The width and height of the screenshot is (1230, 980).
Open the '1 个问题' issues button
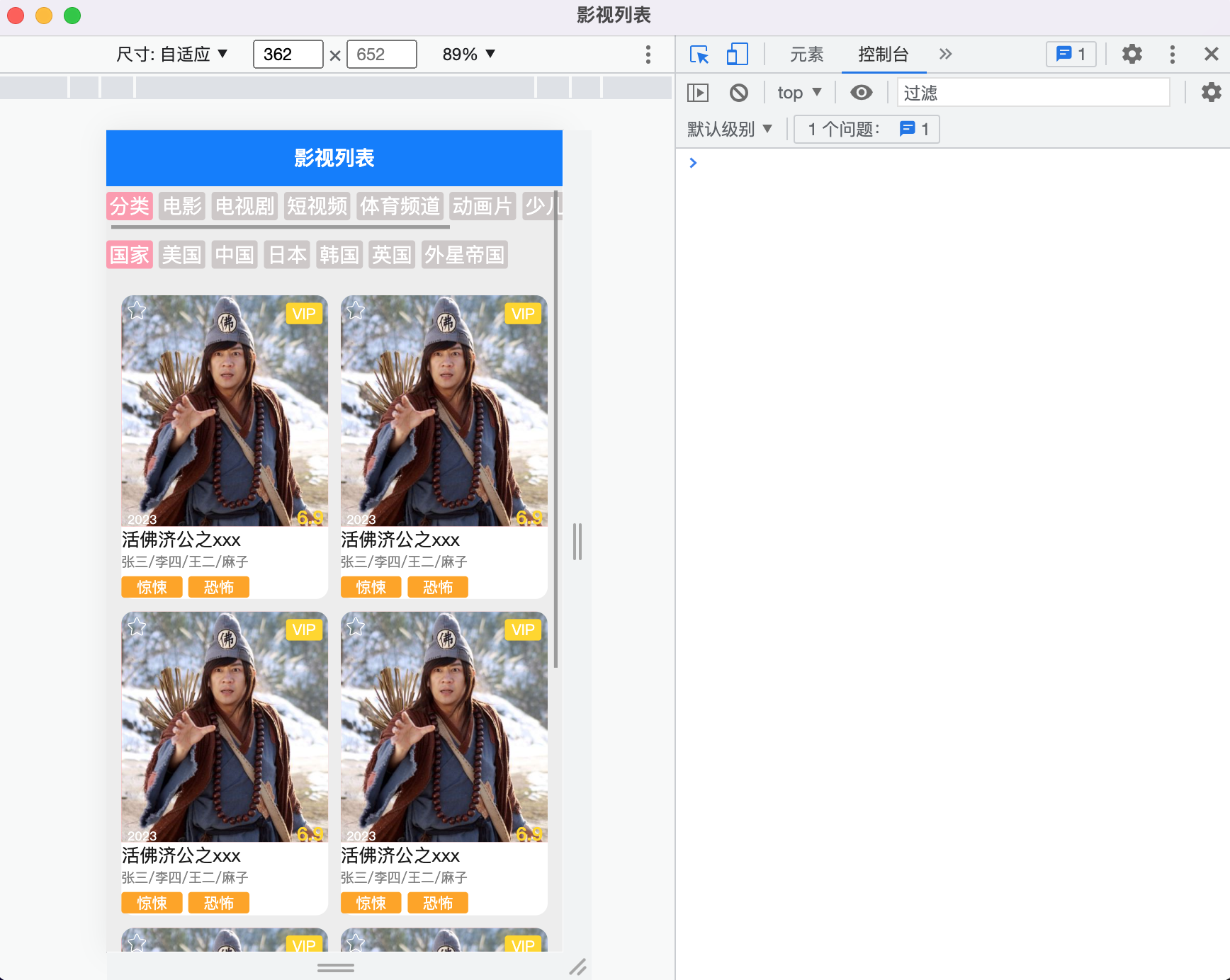(x=867, y=130)
